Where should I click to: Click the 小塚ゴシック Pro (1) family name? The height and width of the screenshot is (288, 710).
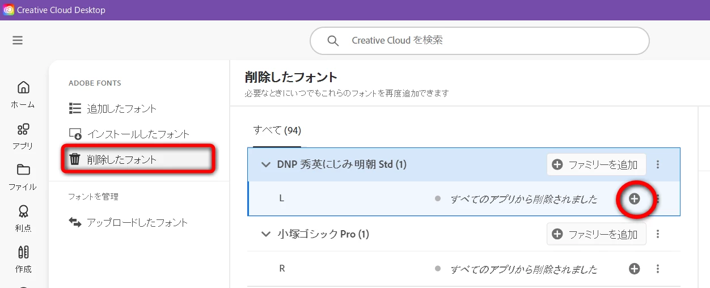pos(323,234)
